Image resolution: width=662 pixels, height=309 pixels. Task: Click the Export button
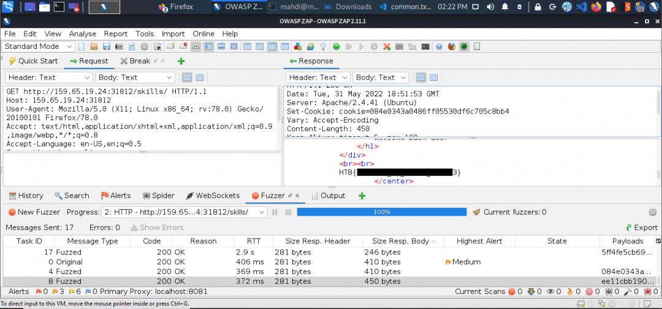[641, 227]
